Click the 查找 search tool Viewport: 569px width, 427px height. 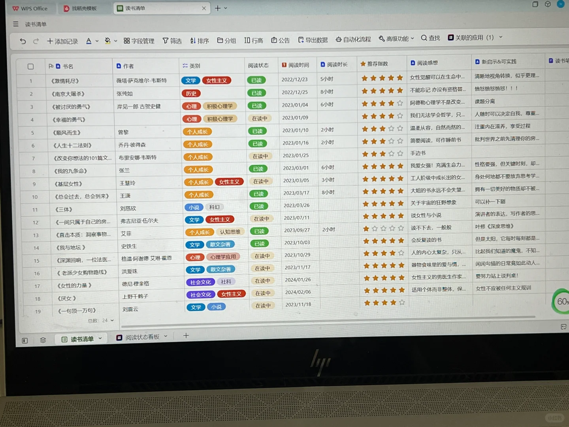430,38
